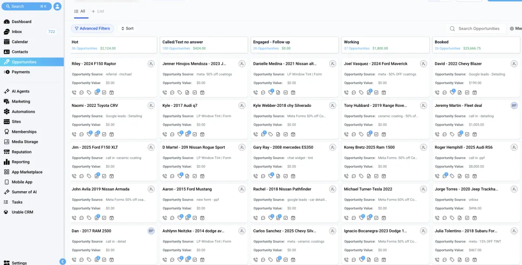The image size is (522, 265).
Task: Open appointment calendar icon on Riley F150 Raptor card
Action: click(111, 93)
